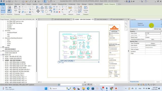Click the View Template <None> button
162x91 pixels.
click(153, 43)
